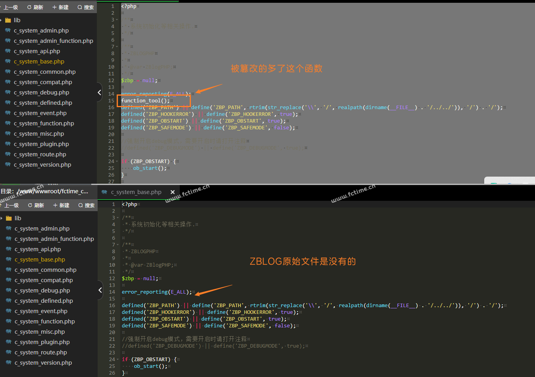
Task: Expand lib folder in top file tree
Action: [x=1, y=20]
